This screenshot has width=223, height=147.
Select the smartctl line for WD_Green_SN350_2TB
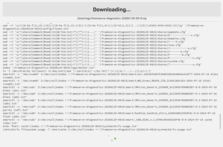[107, 82]
